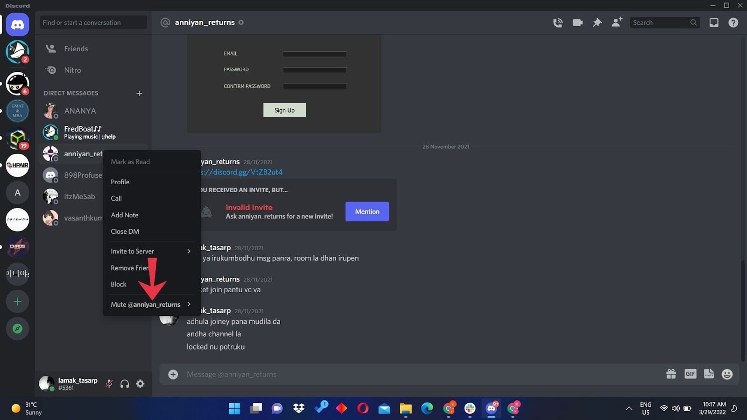The width and height of the screenshot is (747, 420).
Task: Attach a file with plus button
Action: click(x=173, y=374)
